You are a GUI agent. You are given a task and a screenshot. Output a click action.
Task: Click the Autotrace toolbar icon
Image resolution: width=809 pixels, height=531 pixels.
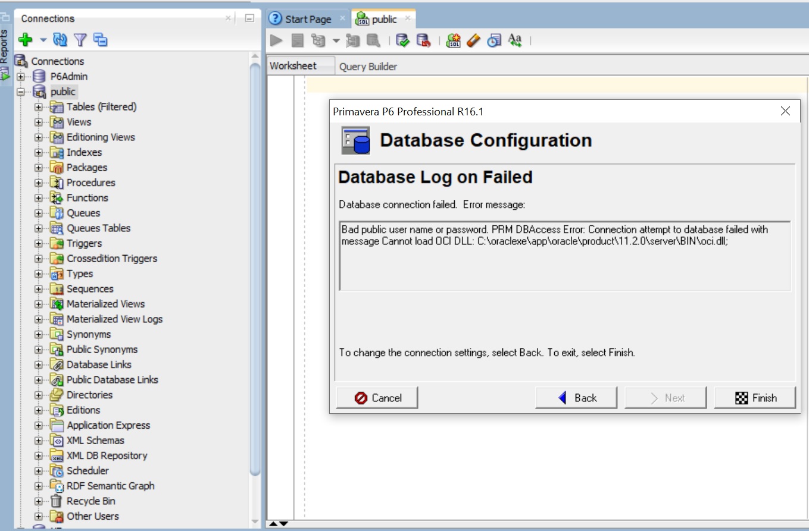pos(353,40)
